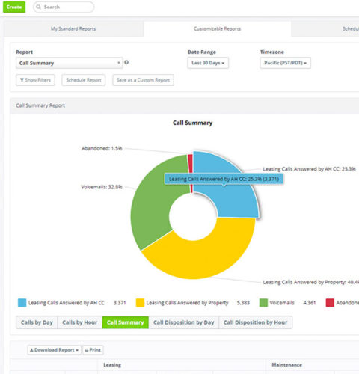Click Show Filters button
The width and height of the screenshot is (359, 374).
click(x=35, y=80)
